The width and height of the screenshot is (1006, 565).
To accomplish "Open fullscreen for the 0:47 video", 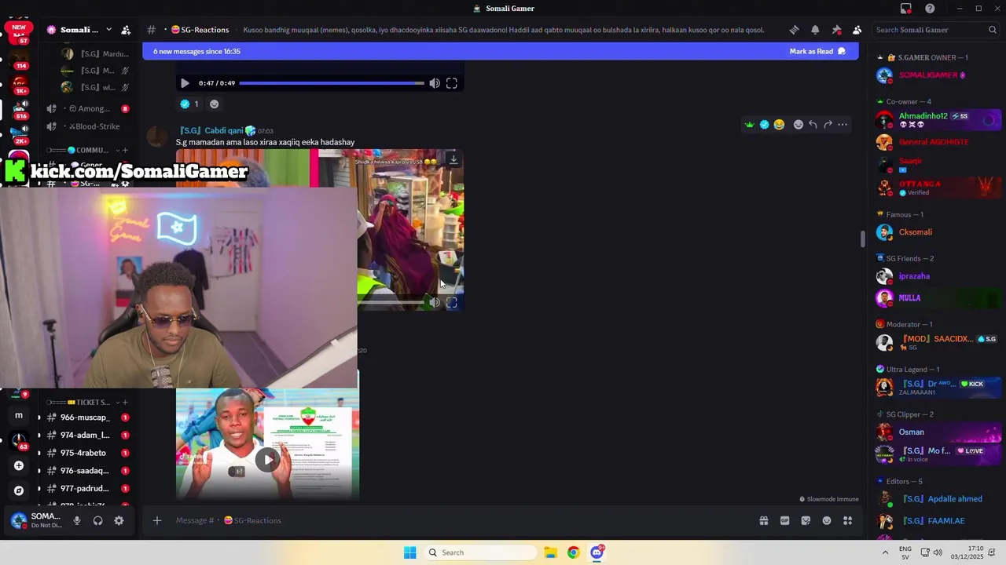I will (x=452, y=83).
